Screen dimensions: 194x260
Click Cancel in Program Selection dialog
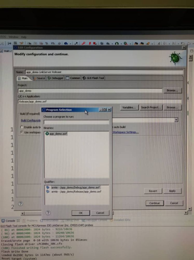coord(100,213)
